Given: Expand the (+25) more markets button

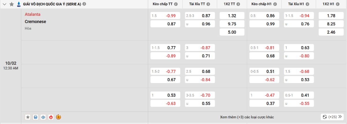Looking at the screenshot, I should (x=332, y=117).
